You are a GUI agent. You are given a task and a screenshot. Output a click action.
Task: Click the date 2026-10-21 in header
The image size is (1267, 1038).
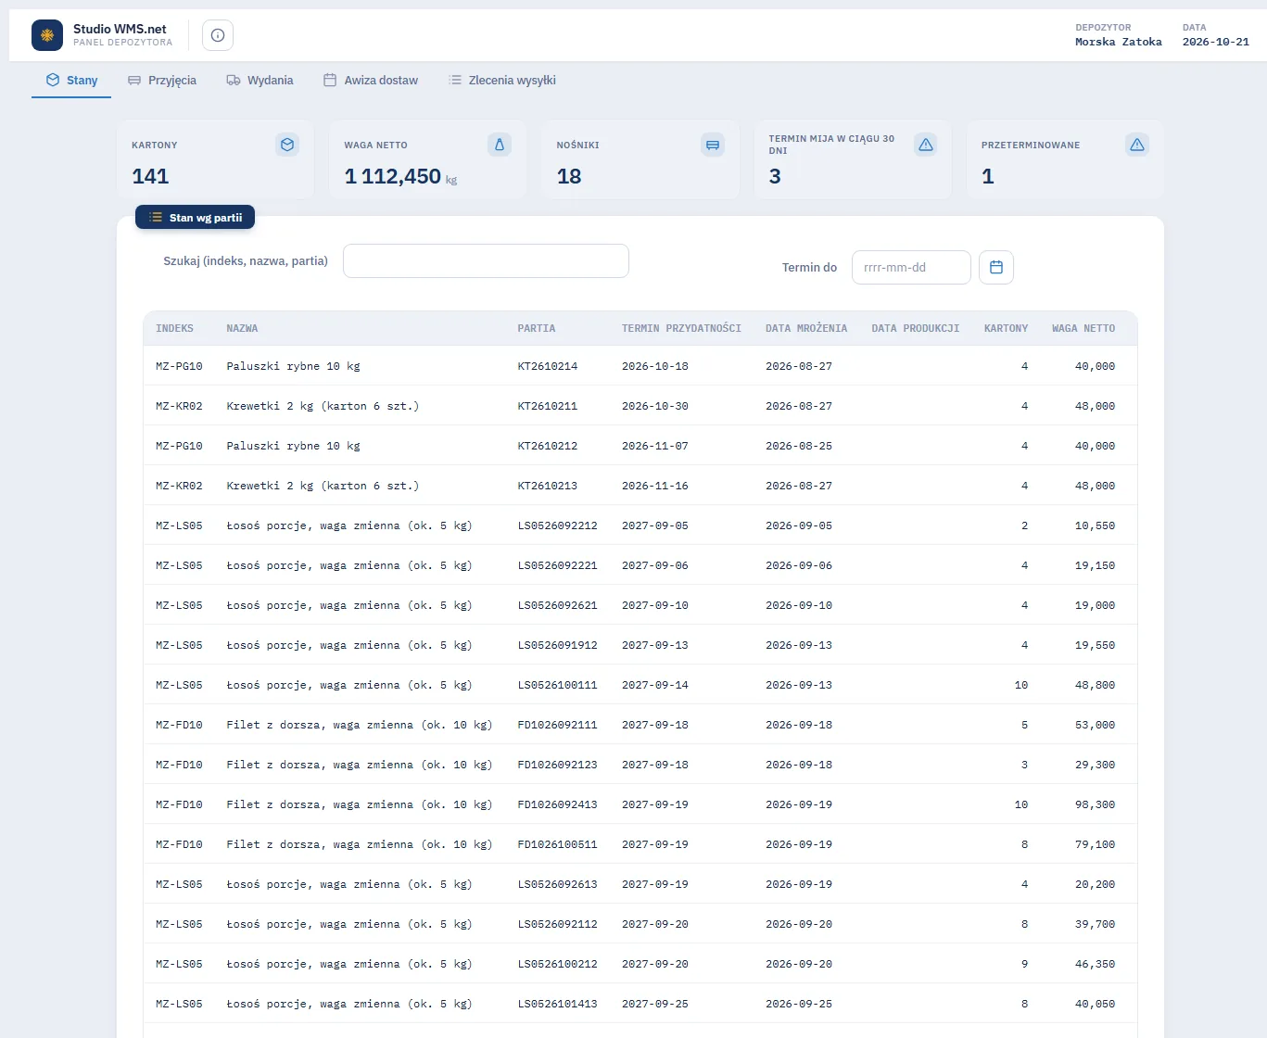pos(1216,42)
